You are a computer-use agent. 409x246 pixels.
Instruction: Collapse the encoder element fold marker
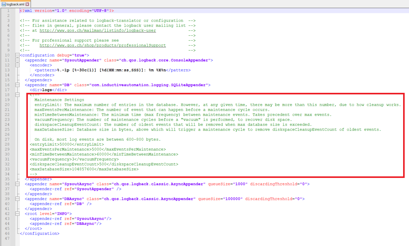coord(17,65)
